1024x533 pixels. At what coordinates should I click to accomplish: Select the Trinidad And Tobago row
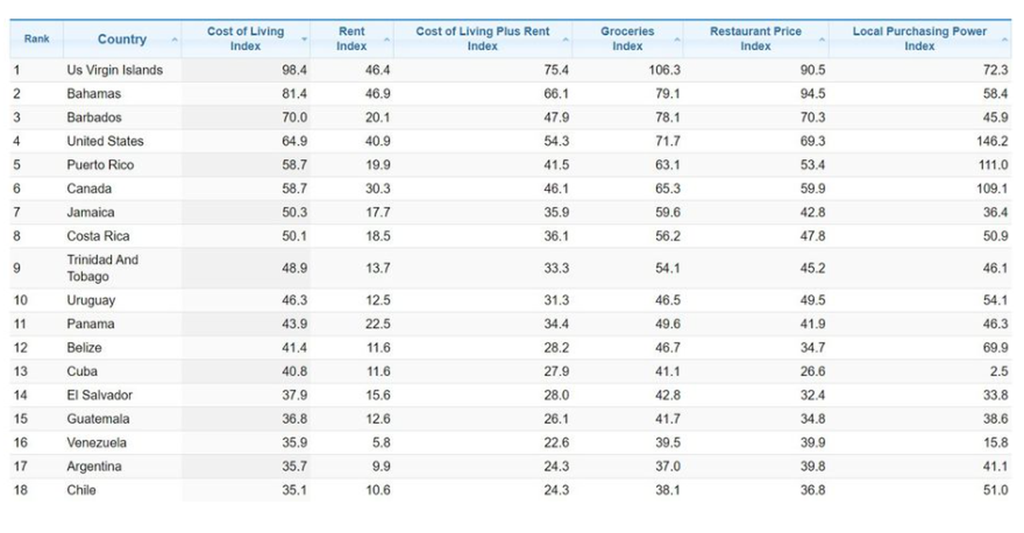click(x=102, y=269)
